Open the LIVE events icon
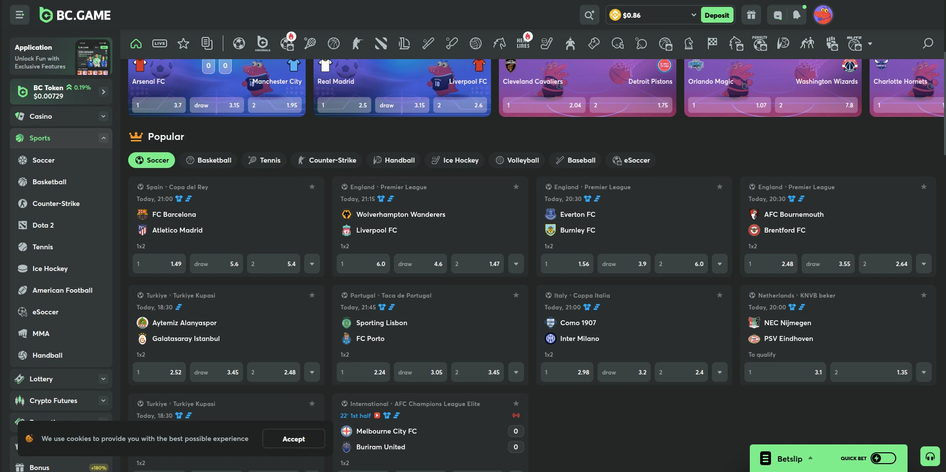 tap(160, 43)
